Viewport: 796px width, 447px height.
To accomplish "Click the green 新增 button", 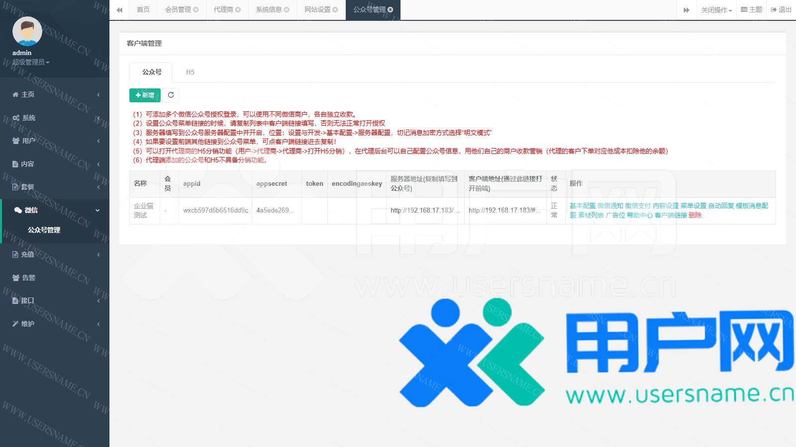I will coord(145,95).
